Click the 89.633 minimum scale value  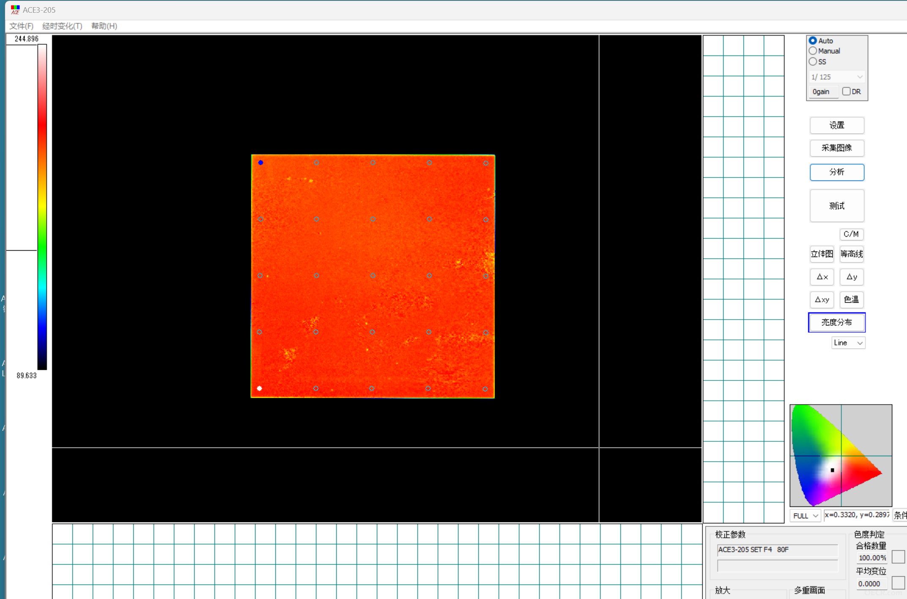[26, 375]
